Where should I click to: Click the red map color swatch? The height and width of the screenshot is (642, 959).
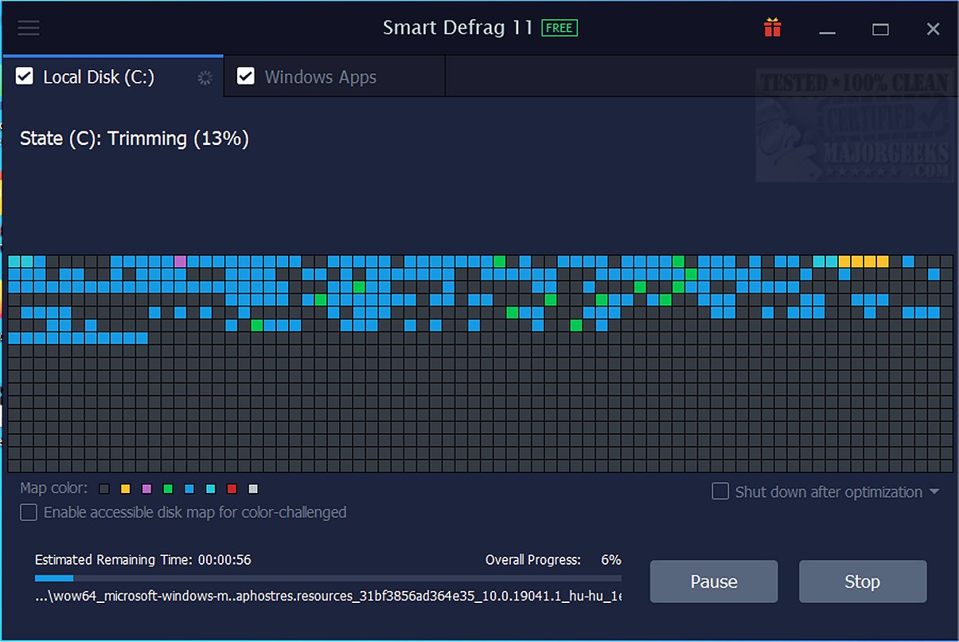pyautogui.click(x=232, y=489)
